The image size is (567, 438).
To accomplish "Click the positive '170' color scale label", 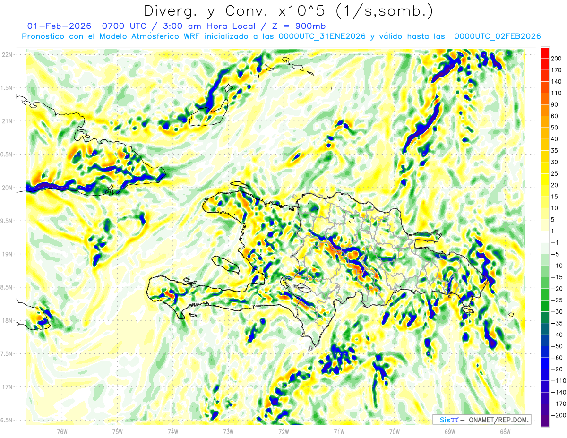I will point(557,69).
